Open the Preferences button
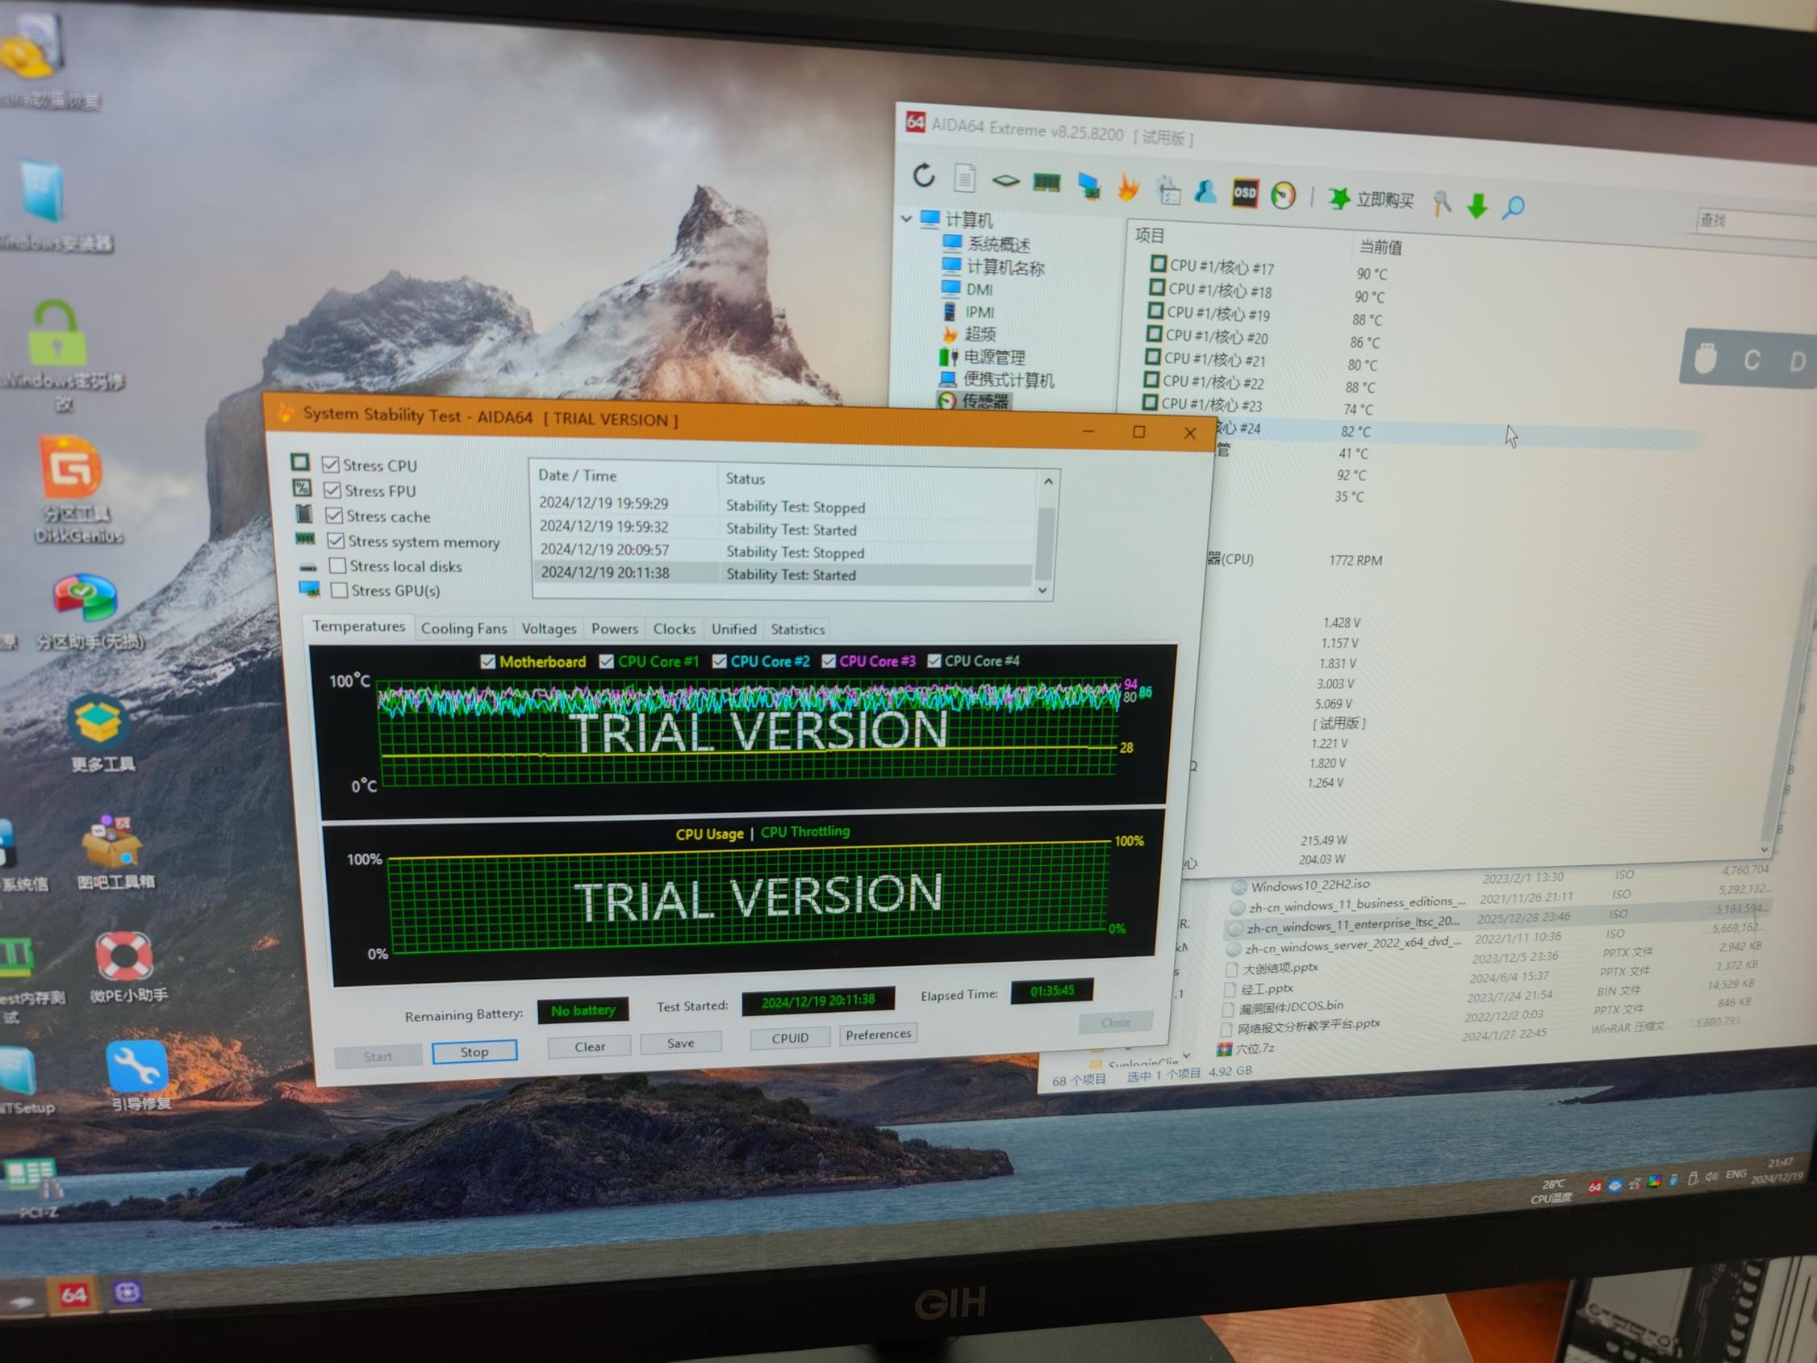The height and width of the screenshot is (1363, 1817). tap(878, 1035)
